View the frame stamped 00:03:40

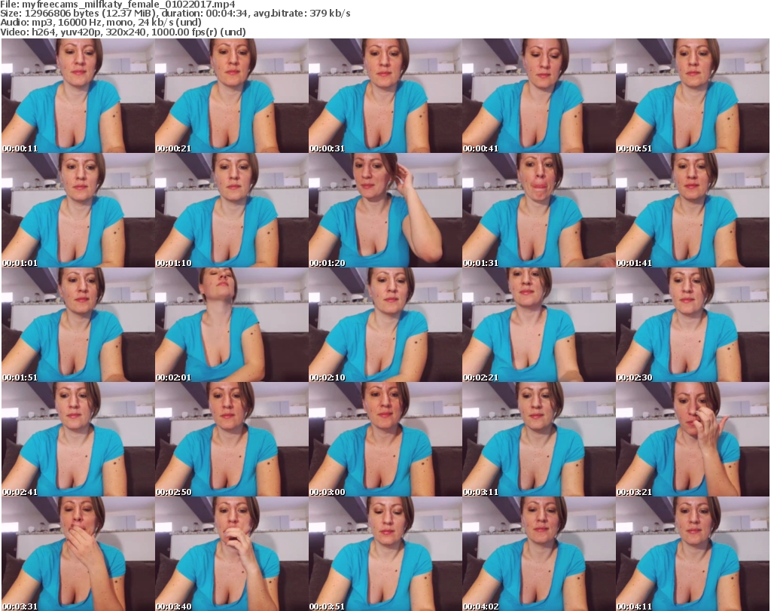pos(232,554)
